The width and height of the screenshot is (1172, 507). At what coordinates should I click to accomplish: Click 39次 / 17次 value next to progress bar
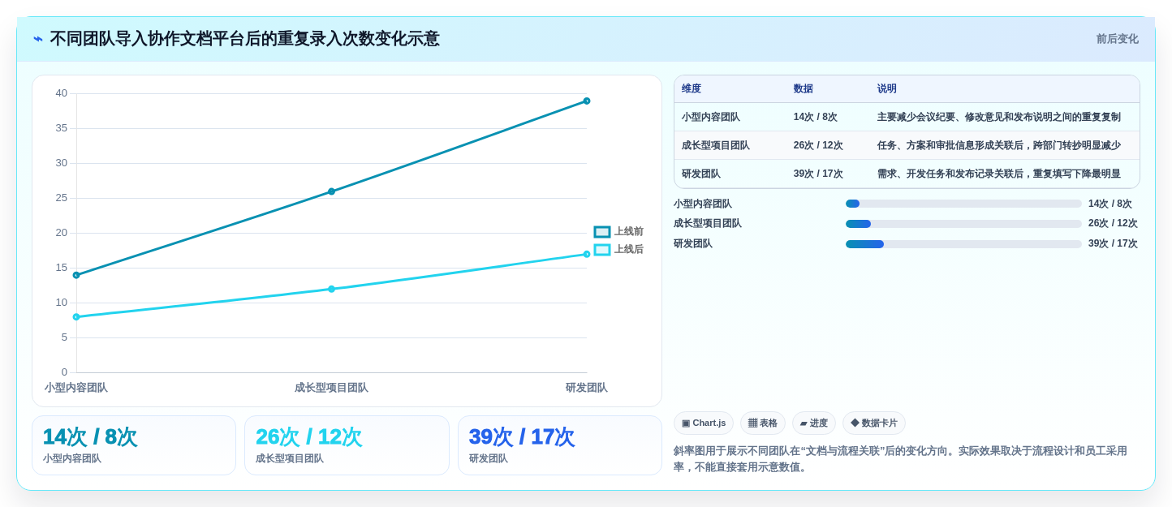tap(1113, 244)
